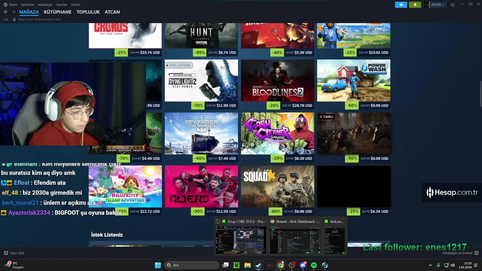
Task: Click the Google Chrome taskbar icon
Action: (281, 265)
